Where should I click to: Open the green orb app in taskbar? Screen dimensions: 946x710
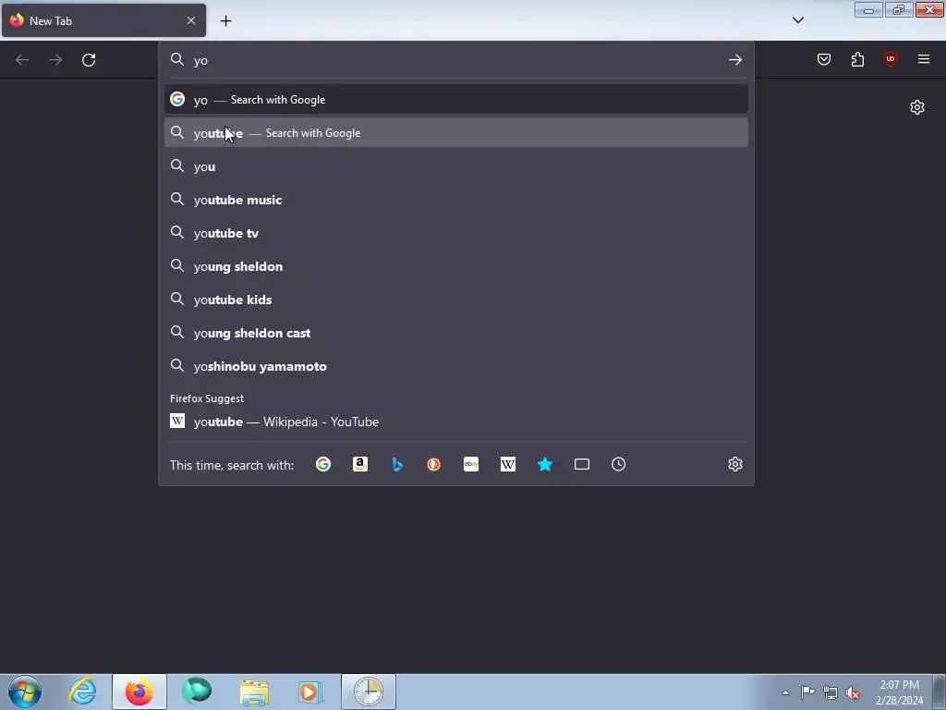[197, 692]
